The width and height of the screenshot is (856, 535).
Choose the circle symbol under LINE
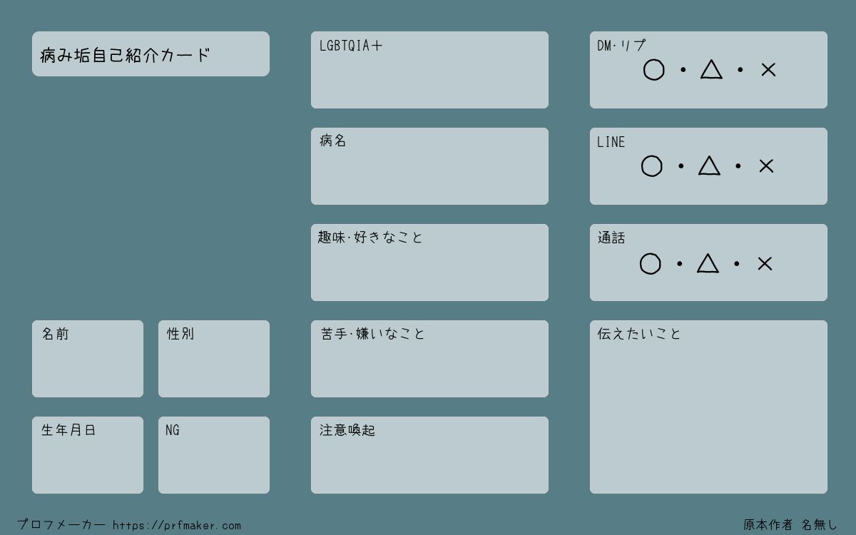[x=651, y=166]
